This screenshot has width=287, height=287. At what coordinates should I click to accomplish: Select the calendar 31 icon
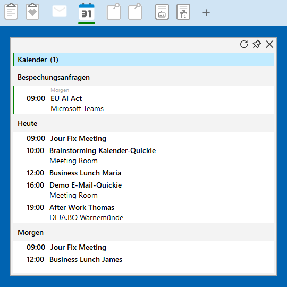[87, 11]
